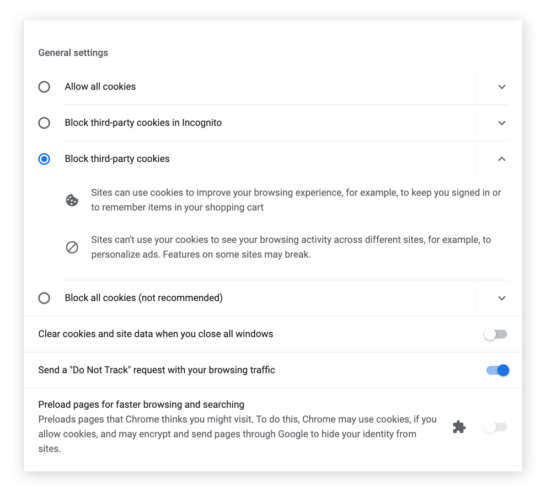The width and height of the screenshot is (546, 495).
Task: Click the Clear cookies and site data label
Action: pyautogui.click(x=155, y=334)
